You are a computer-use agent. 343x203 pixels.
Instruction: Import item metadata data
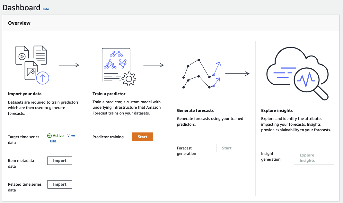click(60, 160)
